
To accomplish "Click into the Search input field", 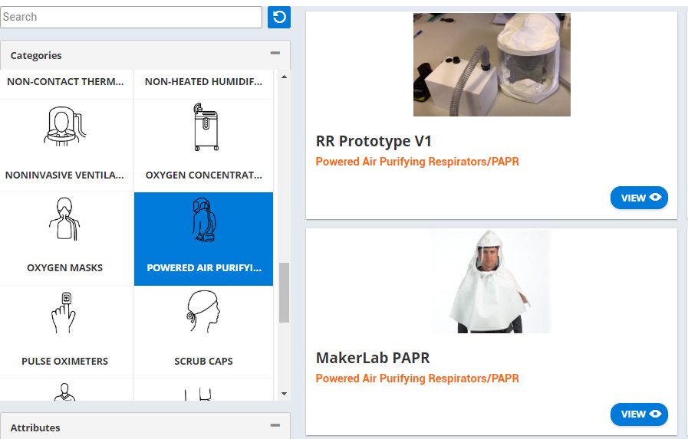I will click(x=130, y=17).
